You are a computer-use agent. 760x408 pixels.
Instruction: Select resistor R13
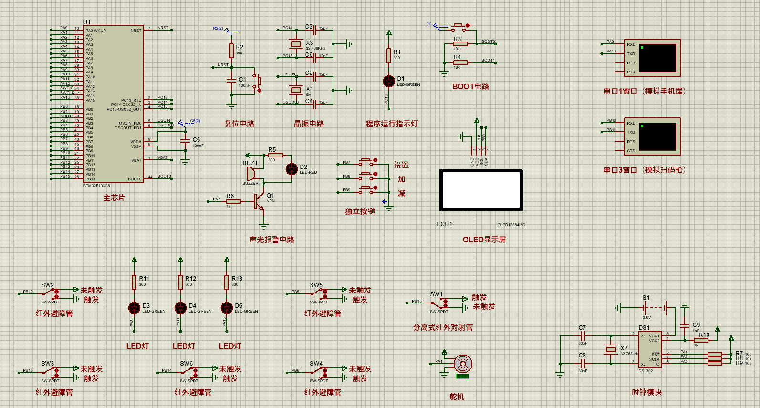(x=227, y=282)
